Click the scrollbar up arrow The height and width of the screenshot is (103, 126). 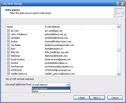coord(119,27)
